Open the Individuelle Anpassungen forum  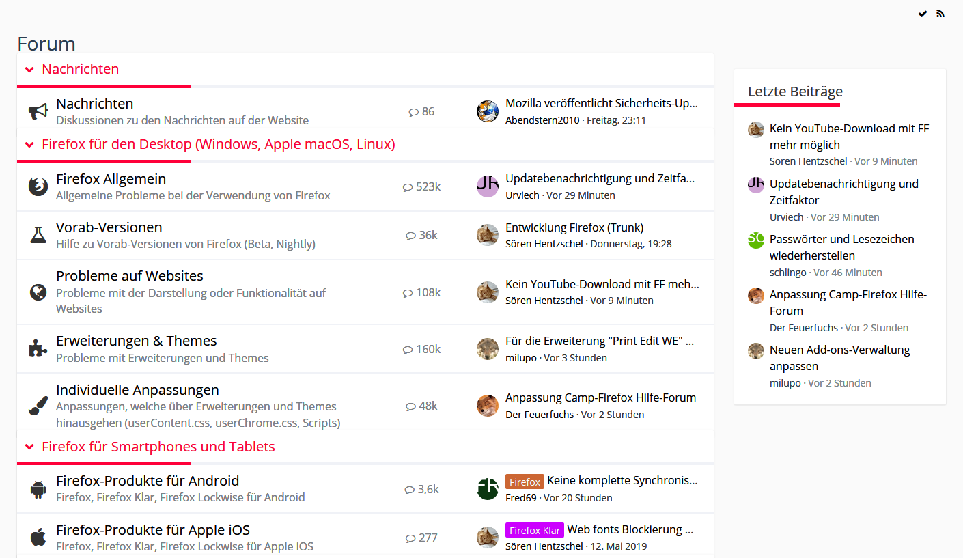pyautogui.click(x=138, y=390)
